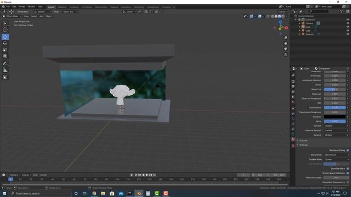Open the Window menu
351x197 pixels.
(x=31, y=7)
